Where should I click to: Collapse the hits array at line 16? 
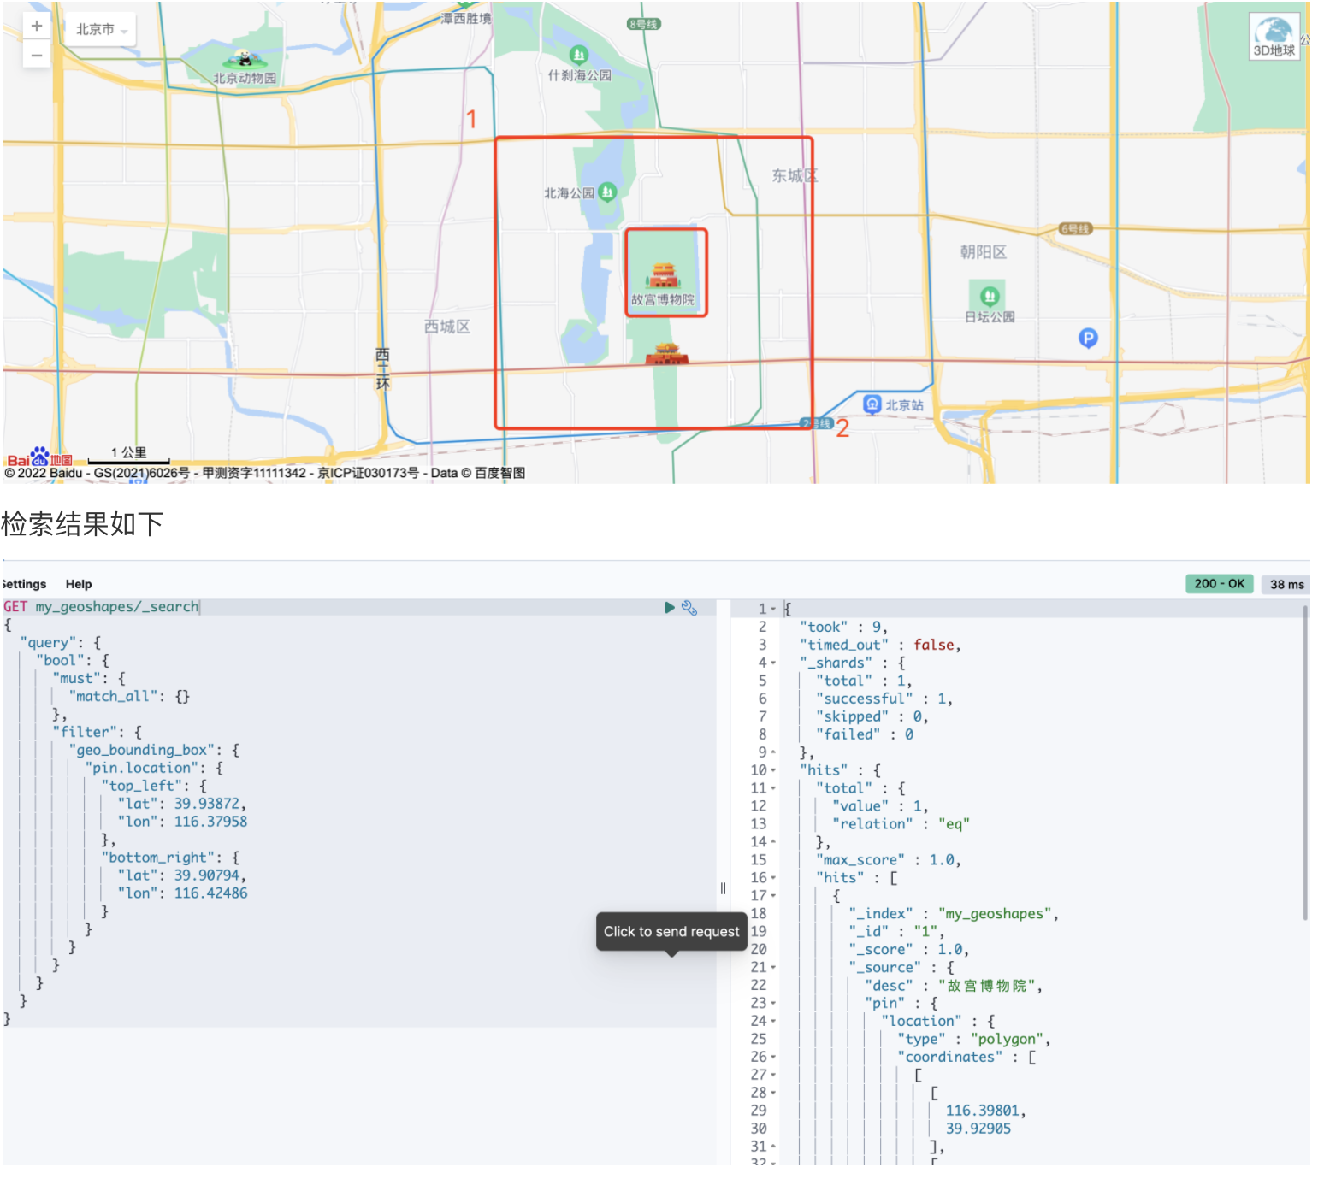pos(772,877)
